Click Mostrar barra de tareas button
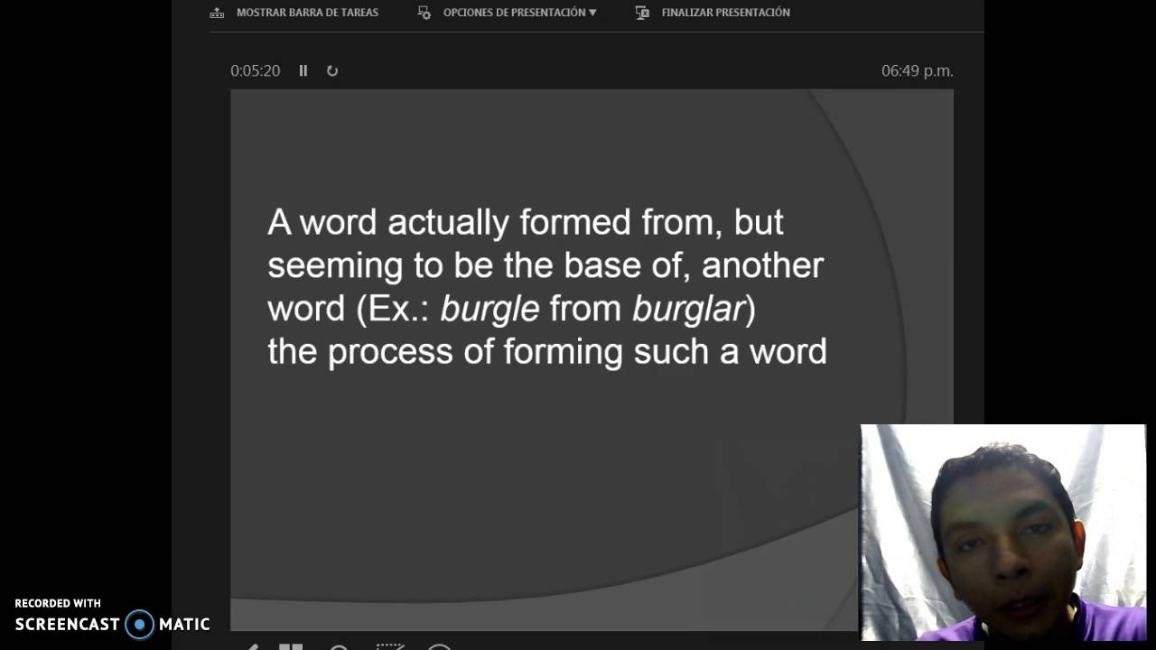 [294, 13]
